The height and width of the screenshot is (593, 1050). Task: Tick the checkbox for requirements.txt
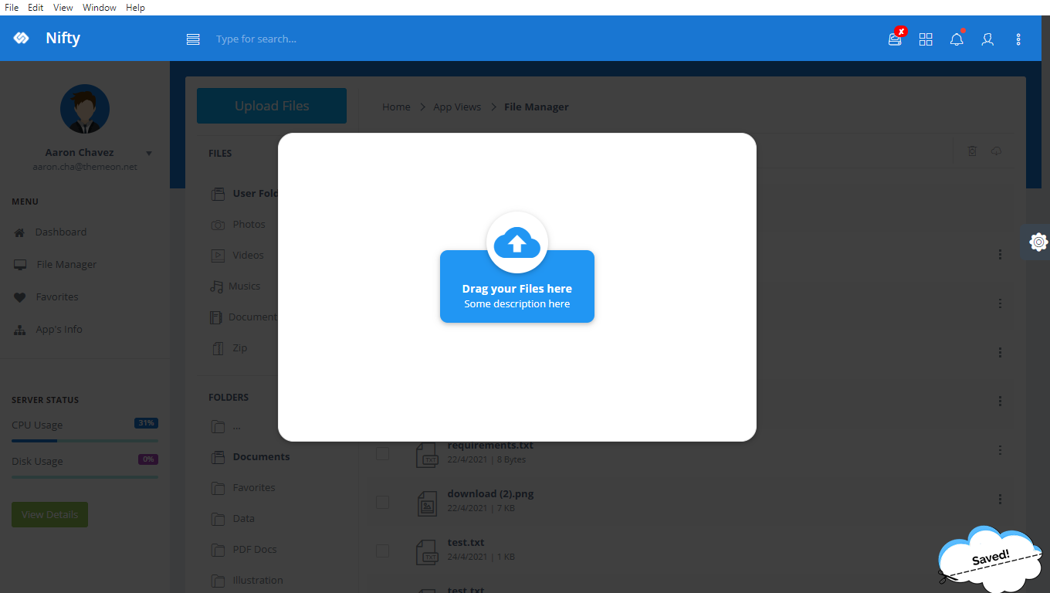coord(382,453)
